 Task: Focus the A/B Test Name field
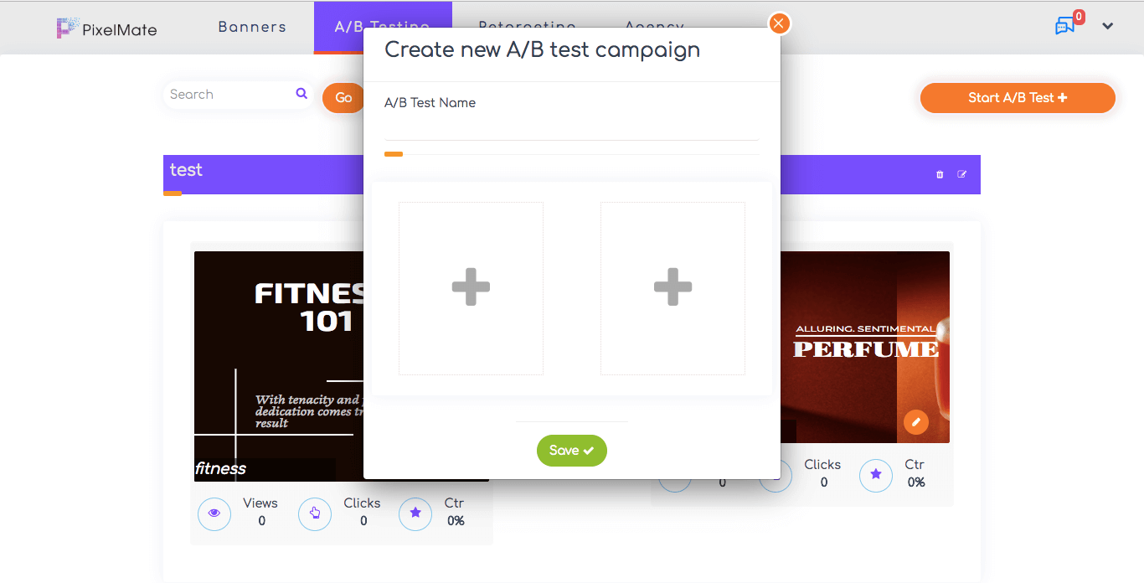pyautogui.click(x=571, y=128)
